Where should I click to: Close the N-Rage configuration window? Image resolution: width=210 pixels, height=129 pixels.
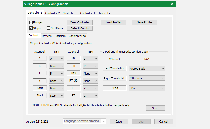click(x=172, y=4)
